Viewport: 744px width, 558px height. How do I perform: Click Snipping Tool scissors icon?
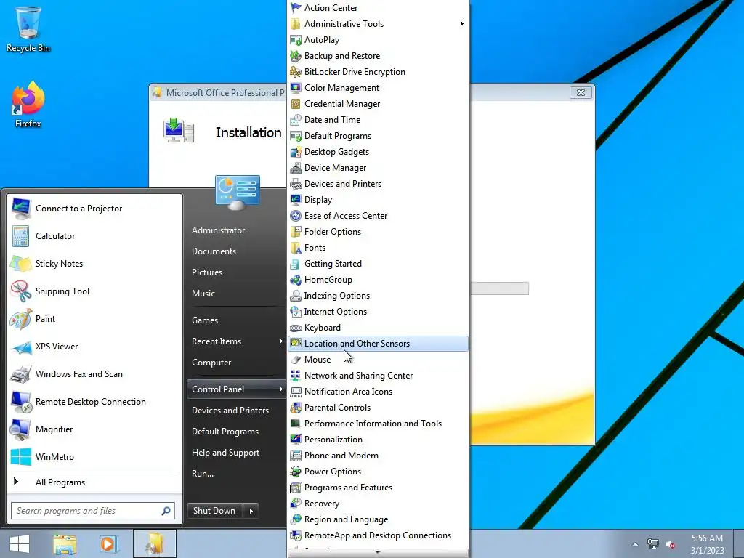21,291
